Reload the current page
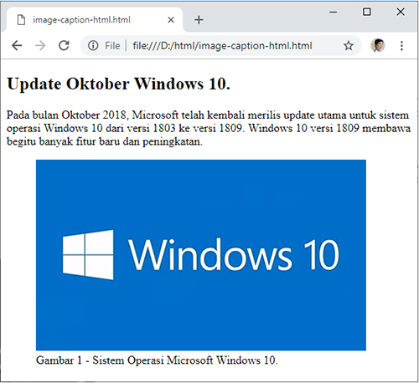Screen dimensions: 419x383 pyautogui.click(x=64, y=45)
